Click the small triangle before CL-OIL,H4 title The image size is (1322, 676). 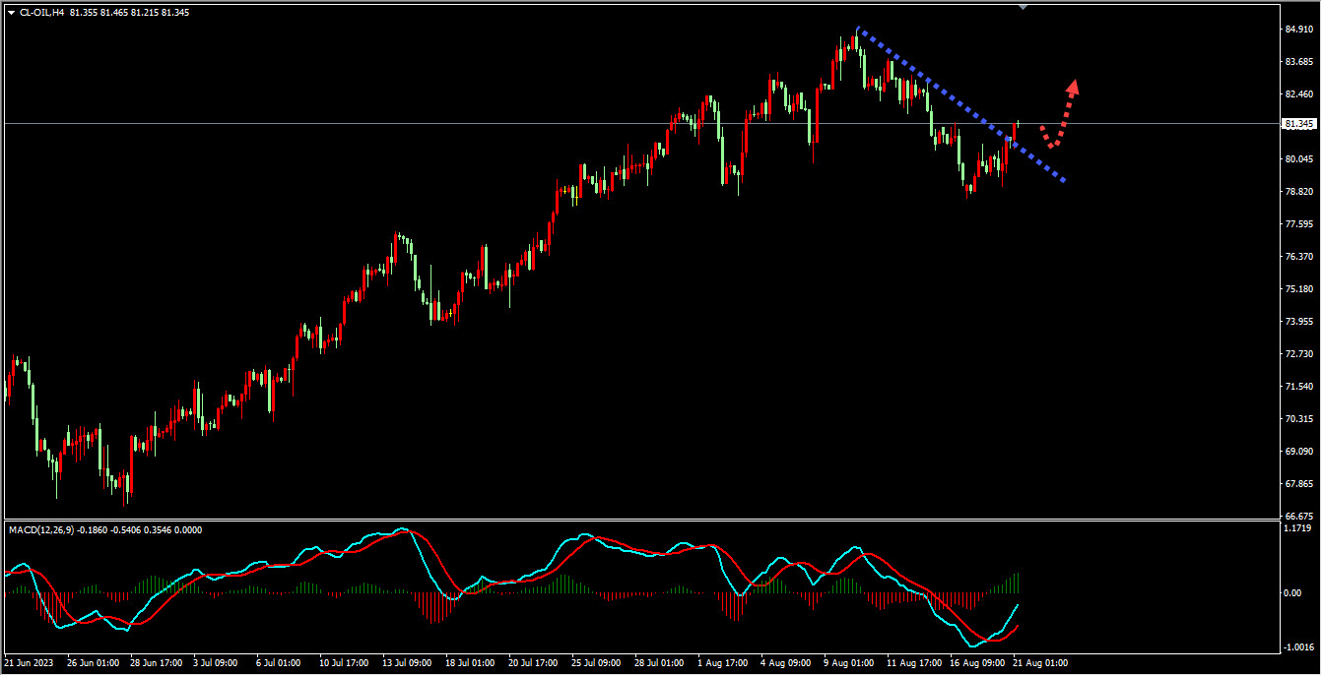coord(11,13)
